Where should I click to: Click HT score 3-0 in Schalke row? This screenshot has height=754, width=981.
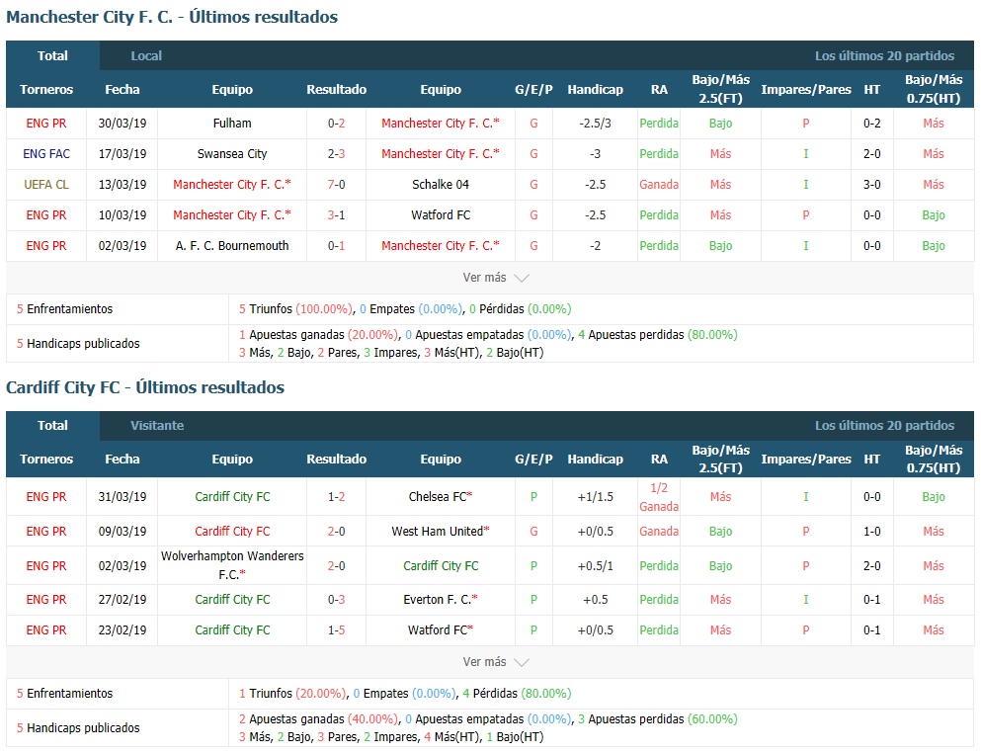(x=872, y=185)
